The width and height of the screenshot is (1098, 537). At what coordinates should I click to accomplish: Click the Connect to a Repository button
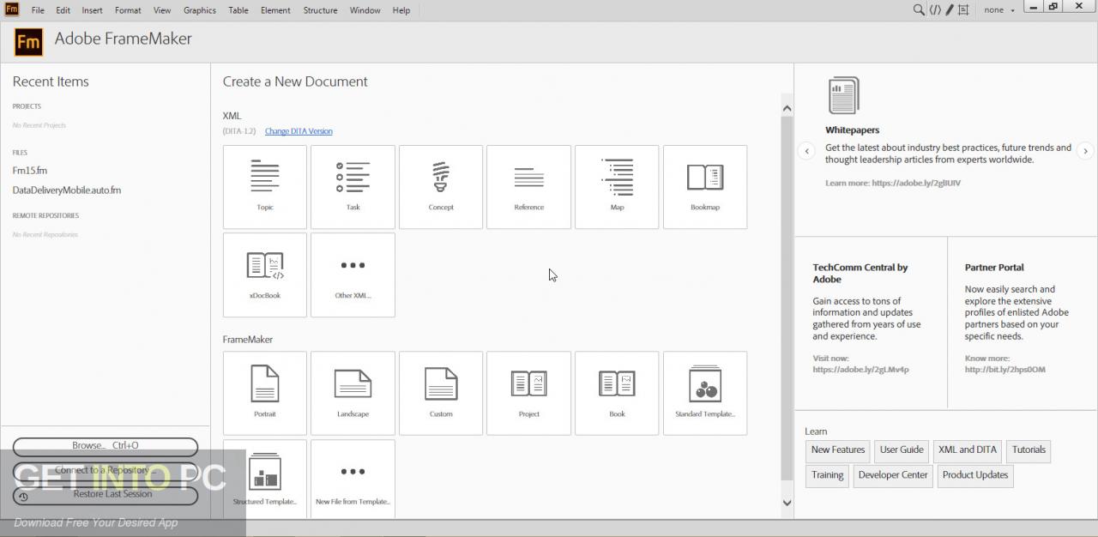106,471
